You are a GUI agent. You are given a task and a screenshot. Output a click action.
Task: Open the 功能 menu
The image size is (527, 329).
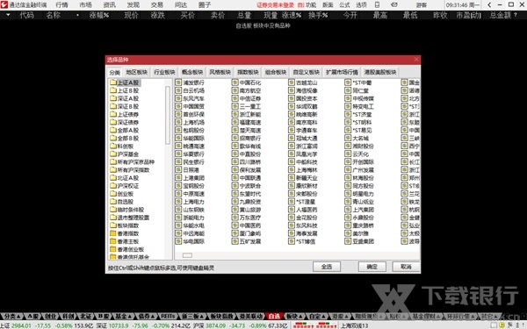[311, 4]
